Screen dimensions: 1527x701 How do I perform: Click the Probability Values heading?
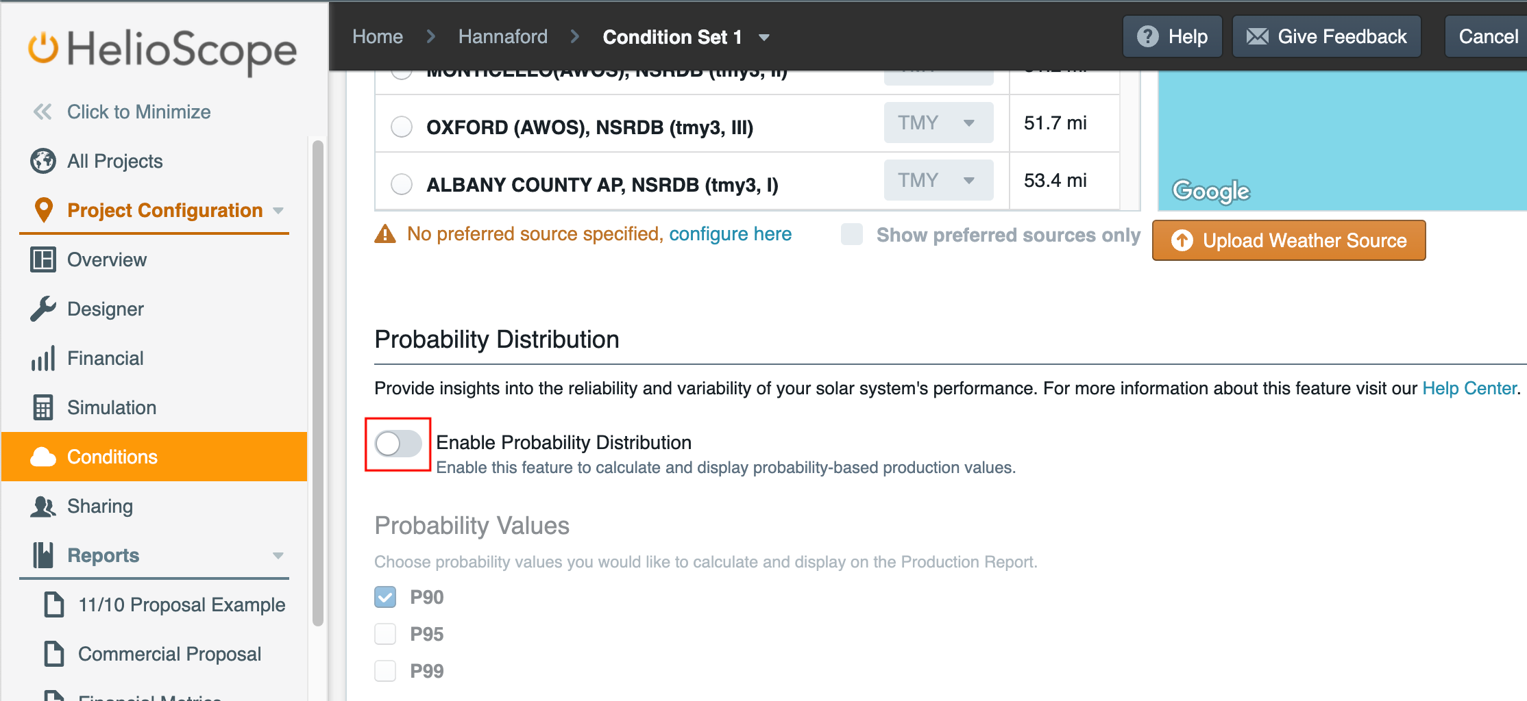coord(472,526)
